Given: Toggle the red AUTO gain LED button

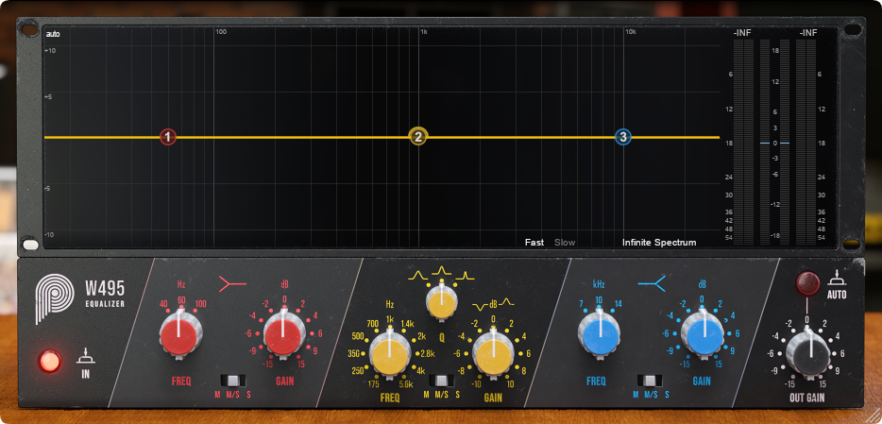Looking at the screenshot, I should coord(807,283).
